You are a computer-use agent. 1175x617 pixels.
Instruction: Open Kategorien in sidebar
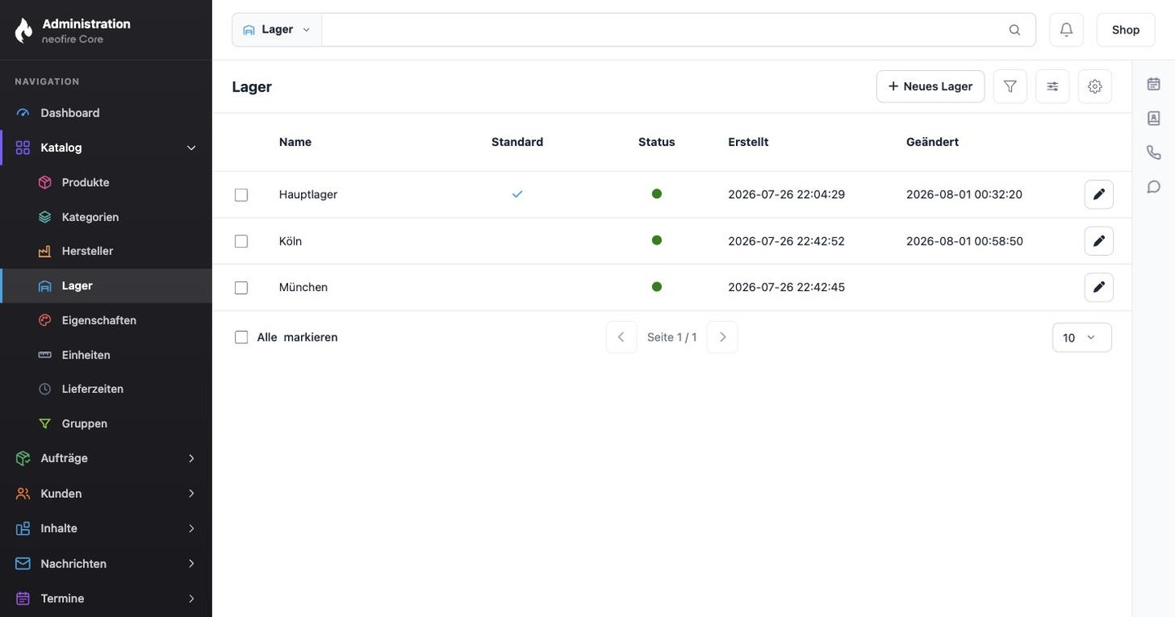coord(106,217)
